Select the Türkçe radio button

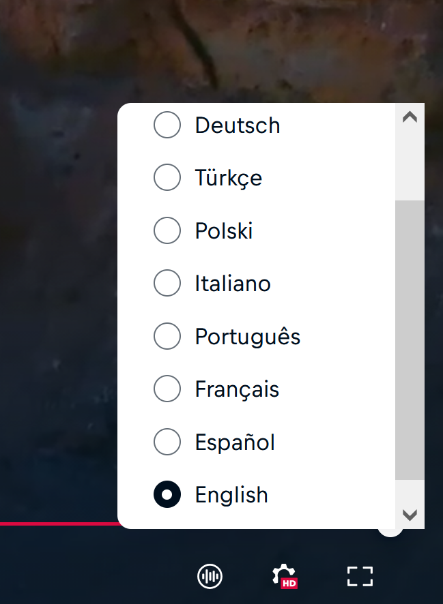click(167, 178)
